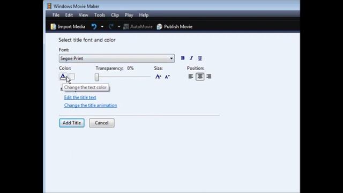The width and height of the screenshot is (343, 193).
Task: Click Import Media in the toolbar
Action: click(68, 27)
